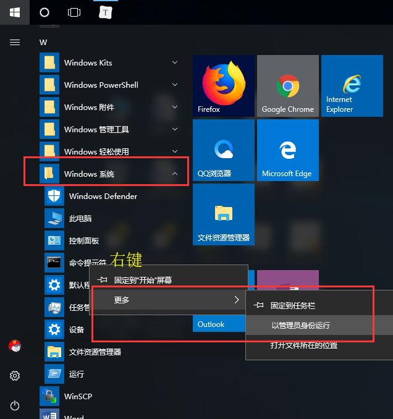Click the Windows Start button
Screen dimensions: 393x419
pos(15,12)
